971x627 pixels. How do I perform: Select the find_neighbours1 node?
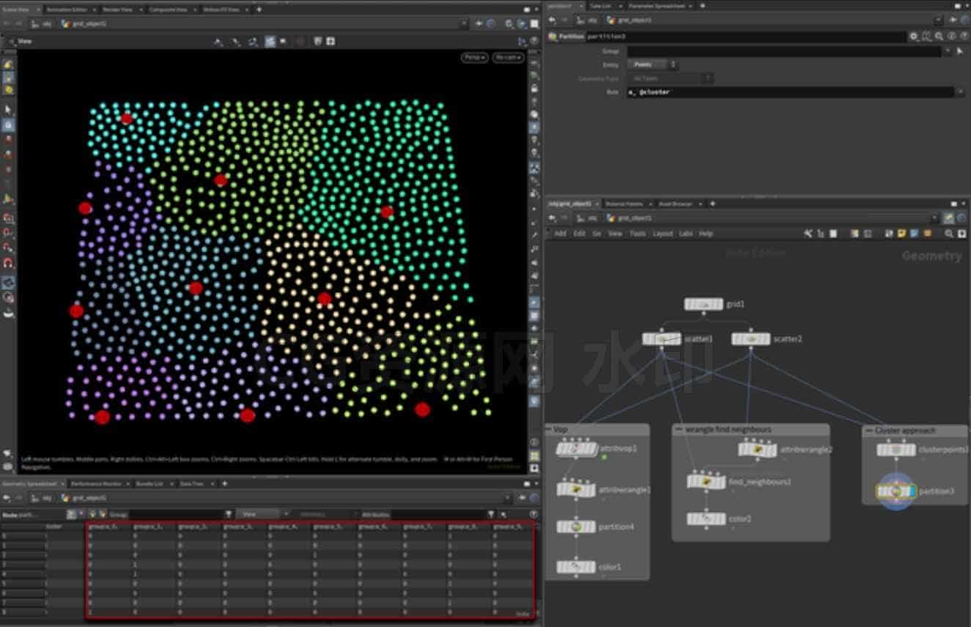coord(706,481)
